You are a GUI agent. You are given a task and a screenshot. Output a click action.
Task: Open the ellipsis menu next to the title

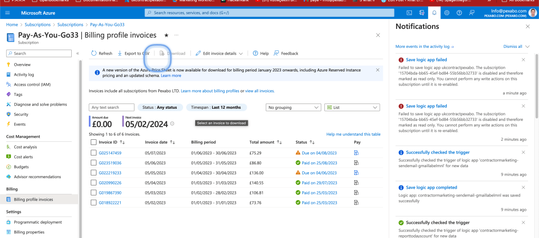click(x=176, y=35)
